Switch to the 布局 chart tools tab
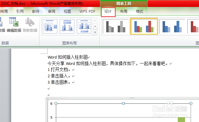Screen dimensions: 199x122 click(123, 11)
